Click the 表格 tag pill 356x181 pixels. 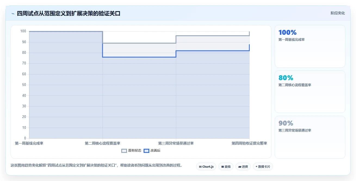pos(226,167)
